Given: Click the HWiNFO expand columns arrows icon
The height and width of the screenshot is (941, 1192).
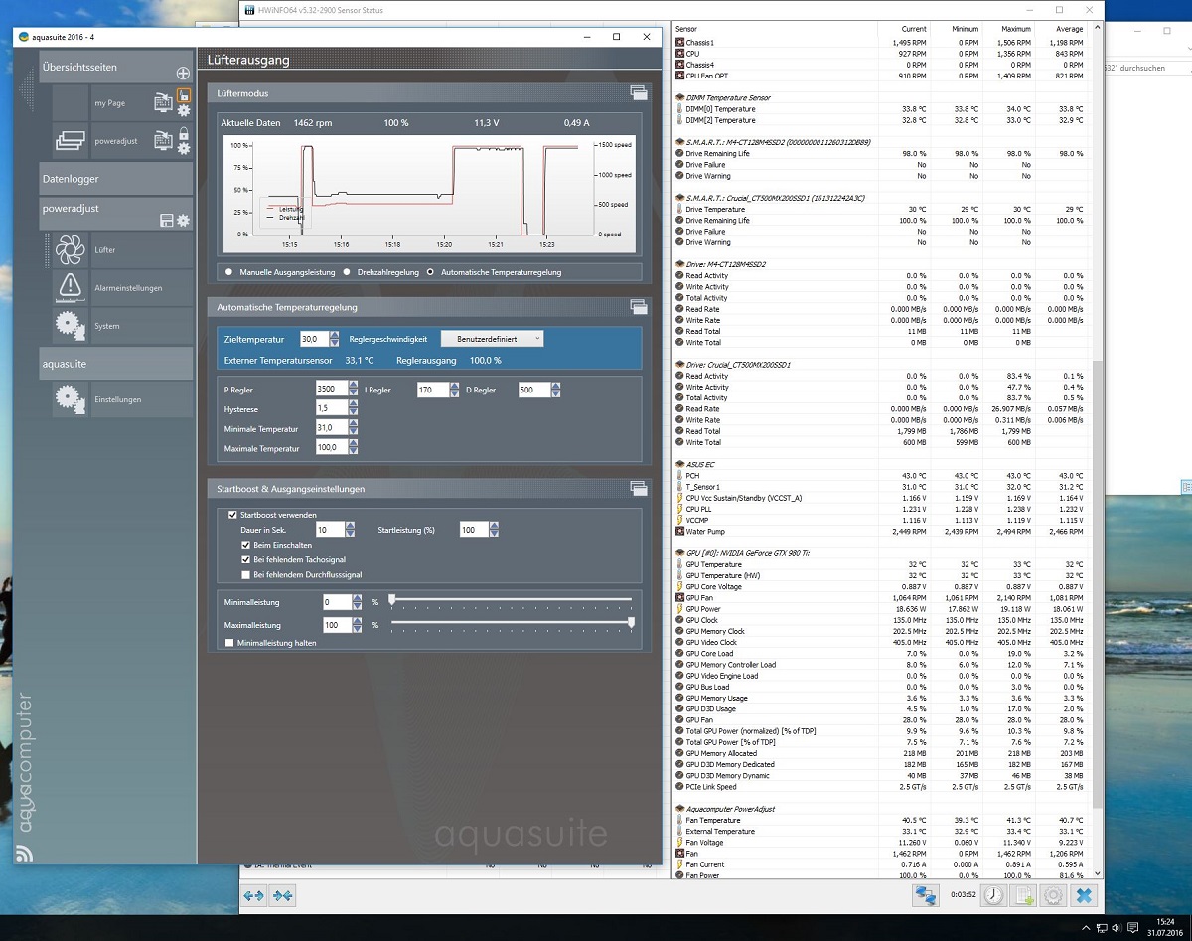Looking at the screenshot, I should click(x=254, y=895).
